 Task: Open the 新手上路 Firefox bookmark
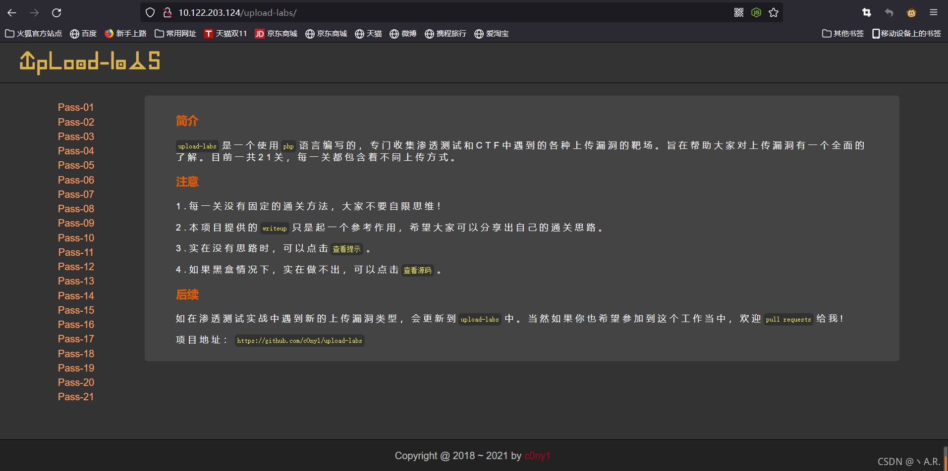point(126,34)
